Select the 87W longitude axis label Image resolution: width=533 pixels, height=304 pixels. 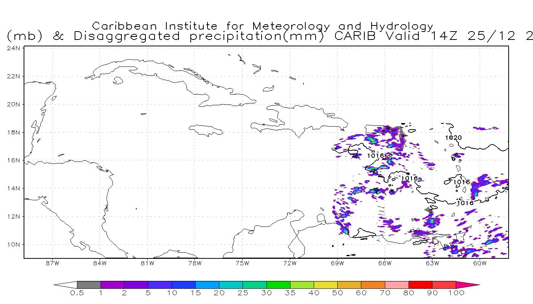52,263
